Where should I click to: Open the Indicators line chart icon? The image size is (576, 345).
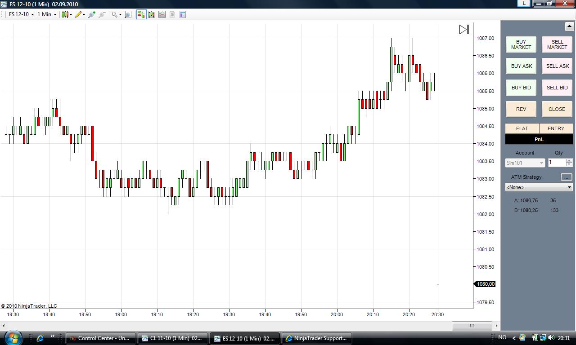(x=162, y=14)
